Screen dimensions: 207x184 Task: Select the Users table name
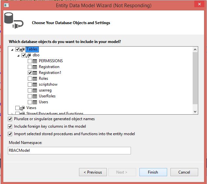(43, 102)
